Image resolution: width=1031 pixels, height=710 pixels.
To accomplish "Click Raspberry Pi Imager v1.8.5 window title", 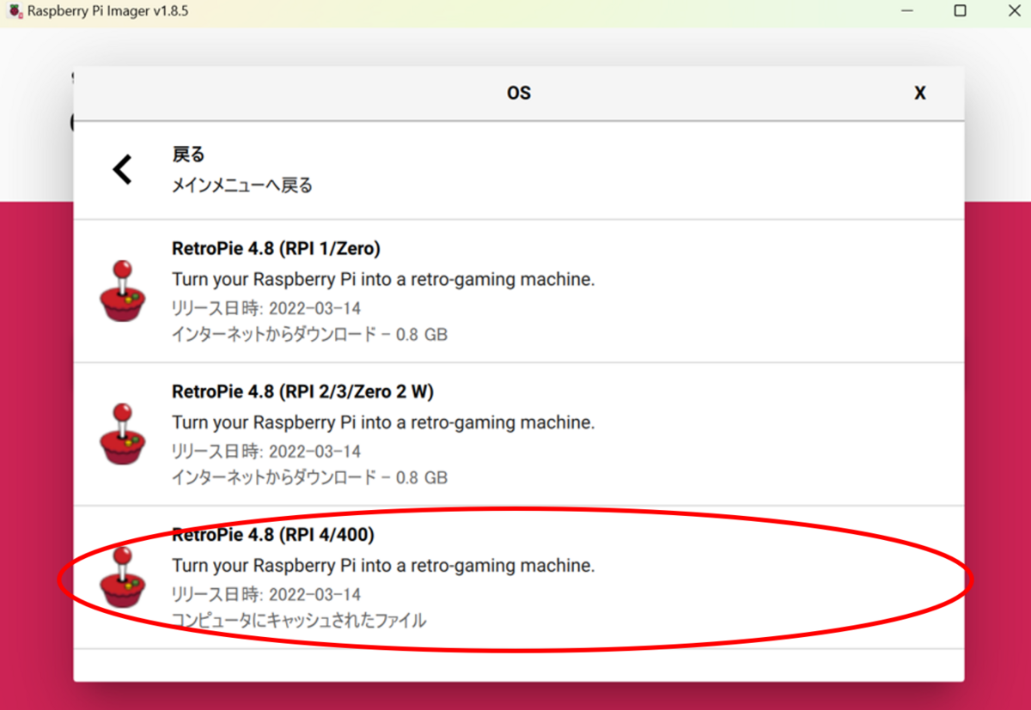I will click(107, 12).
